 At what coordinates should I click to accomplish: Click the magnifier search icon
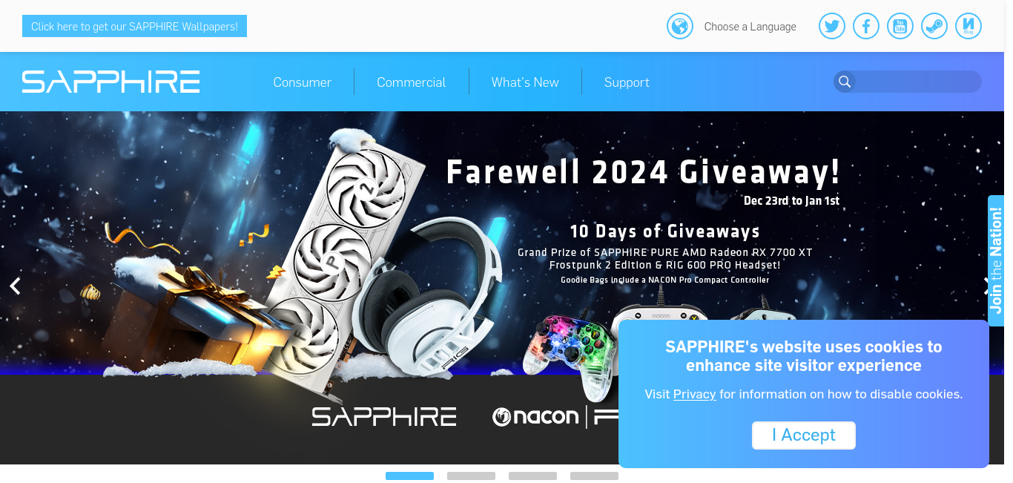845,82
